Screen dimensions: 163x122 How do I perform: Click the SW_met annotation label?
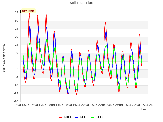(28, 11)
